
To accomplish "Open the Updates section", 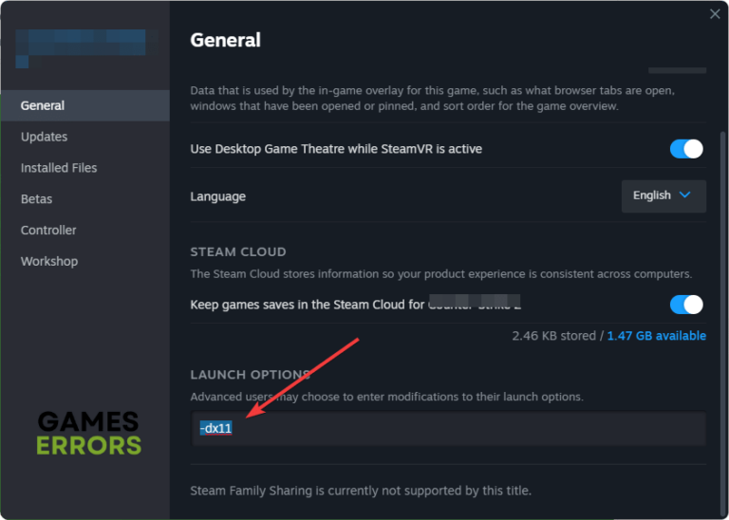I will (44, 137).
